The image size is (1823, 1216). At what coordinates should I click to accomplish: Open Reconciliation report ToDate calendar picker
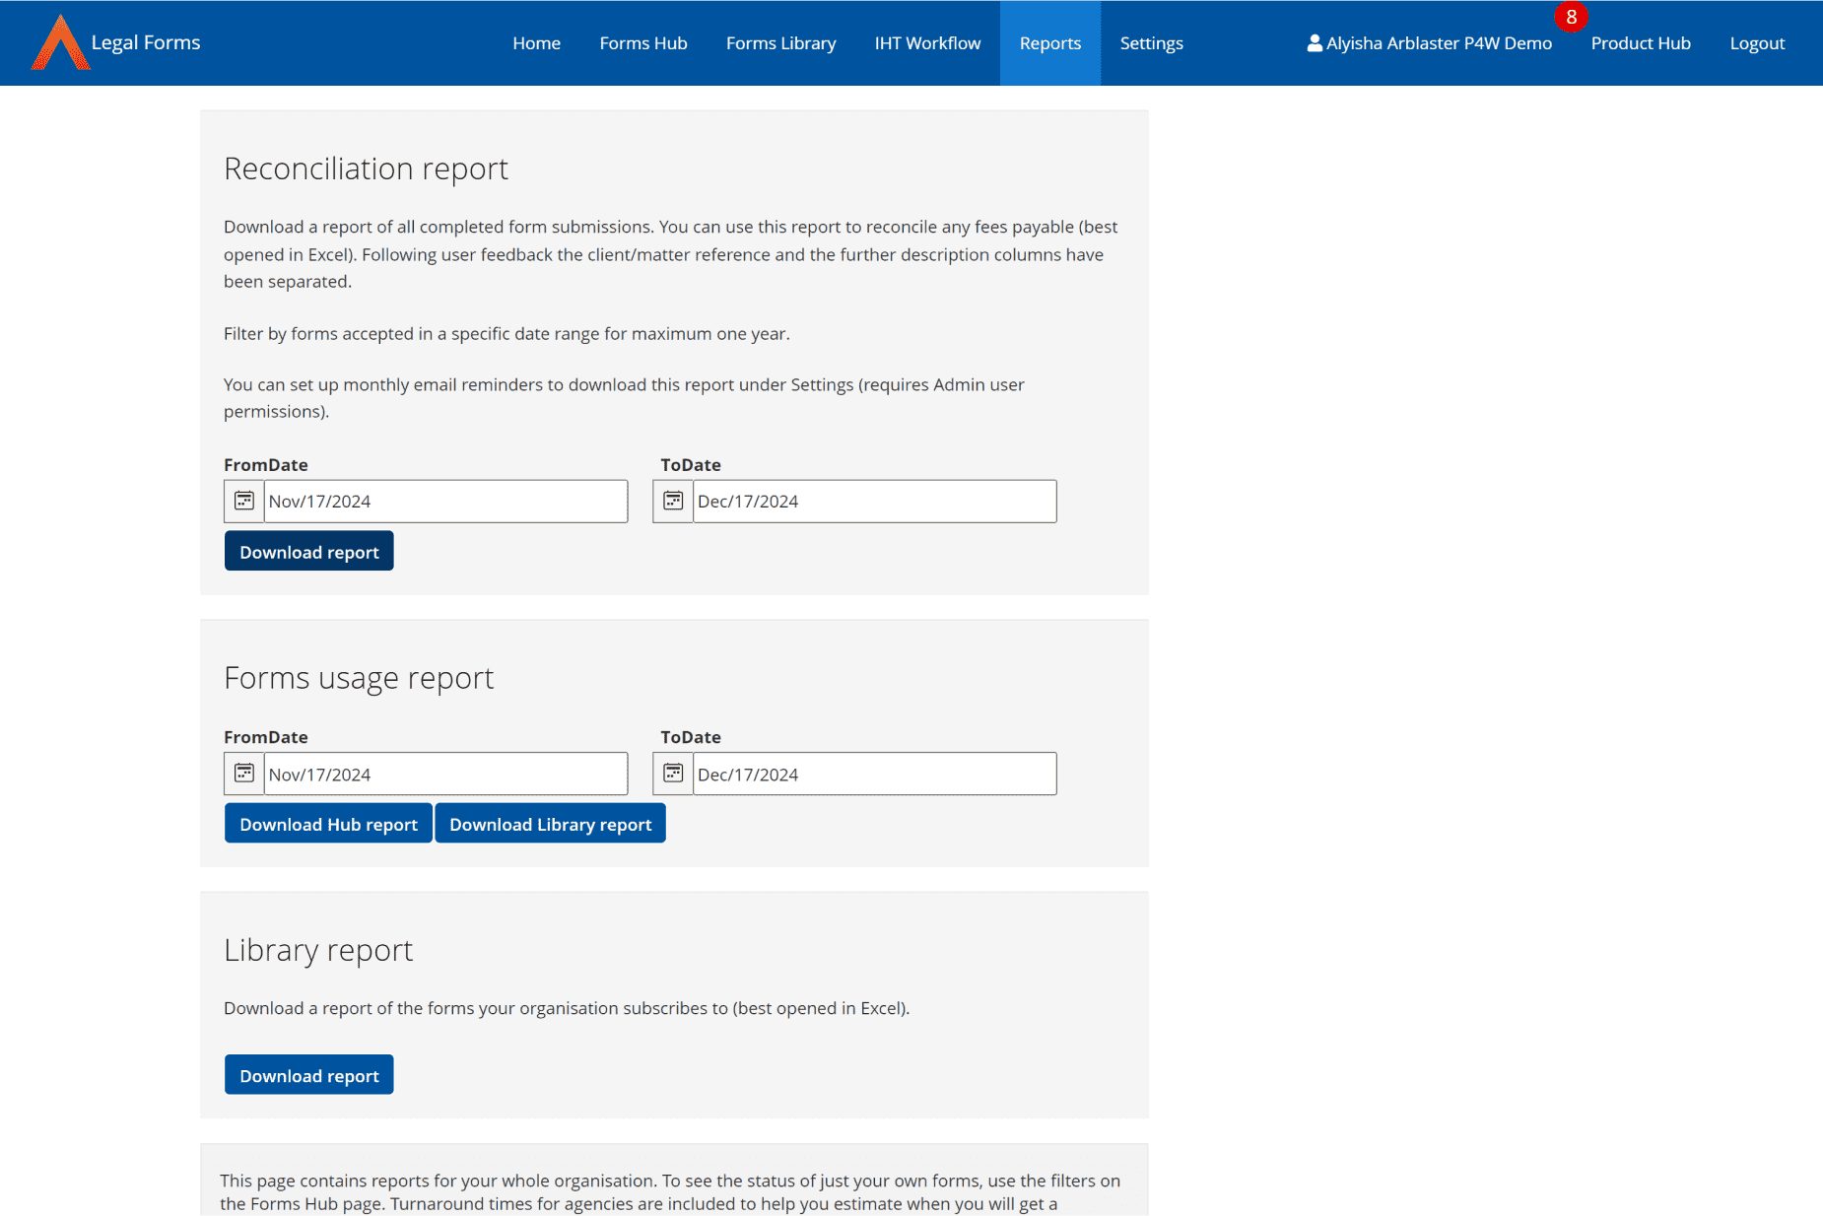673,502
